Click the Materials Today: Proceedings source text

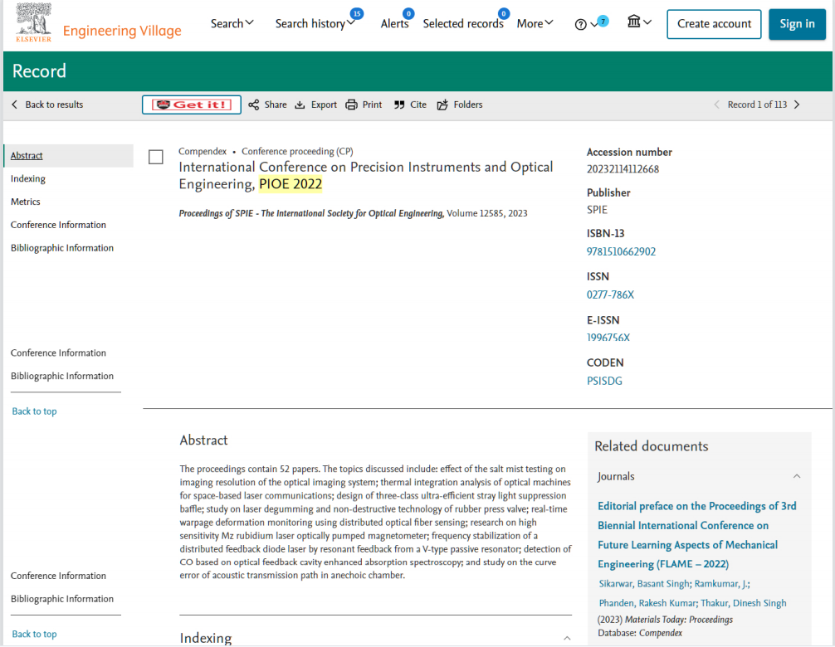pyautogui.click(x=678, y=620)
